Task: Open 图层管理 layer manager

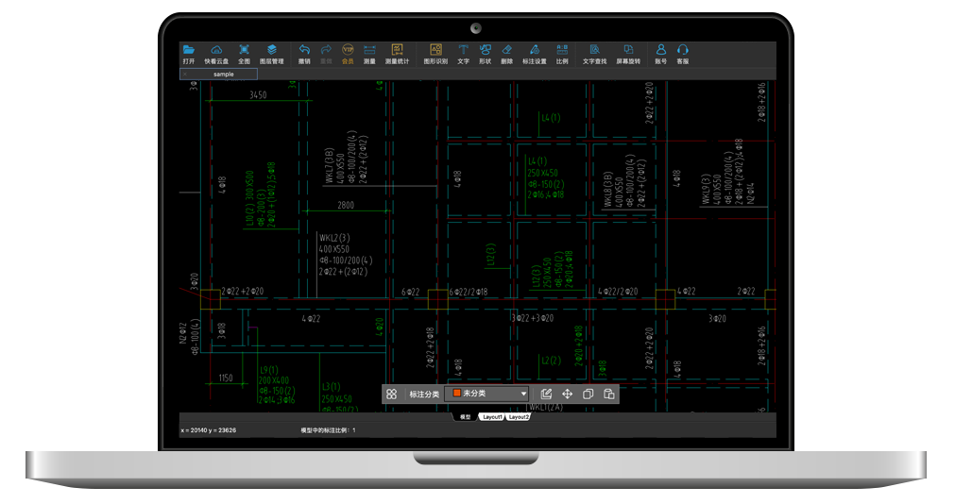Action: point(271,50)
